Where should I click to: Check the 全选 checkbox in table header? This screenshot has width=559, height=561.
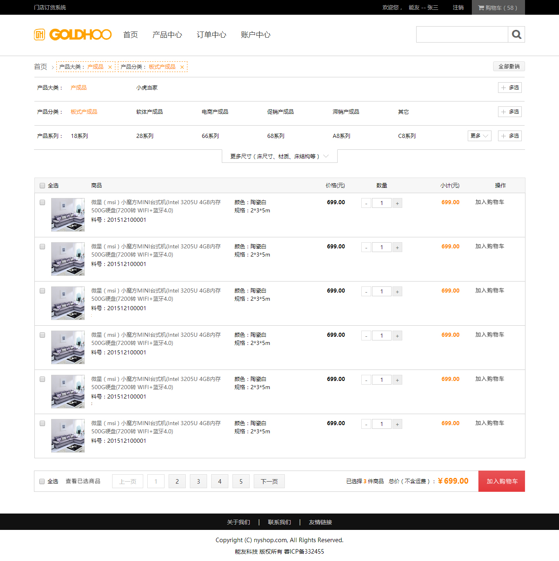[42, 186]
